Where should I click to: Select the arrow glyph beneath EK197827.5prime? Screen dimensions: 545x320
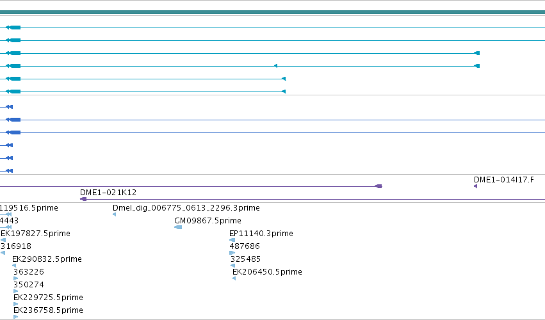coord(3,240)
